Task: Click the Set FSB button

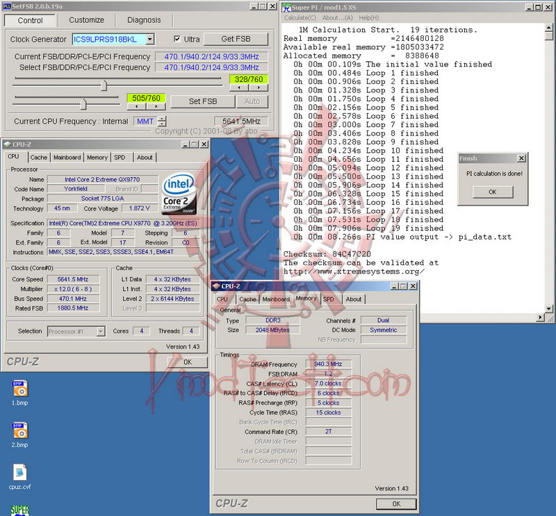Action: point(203,101)
